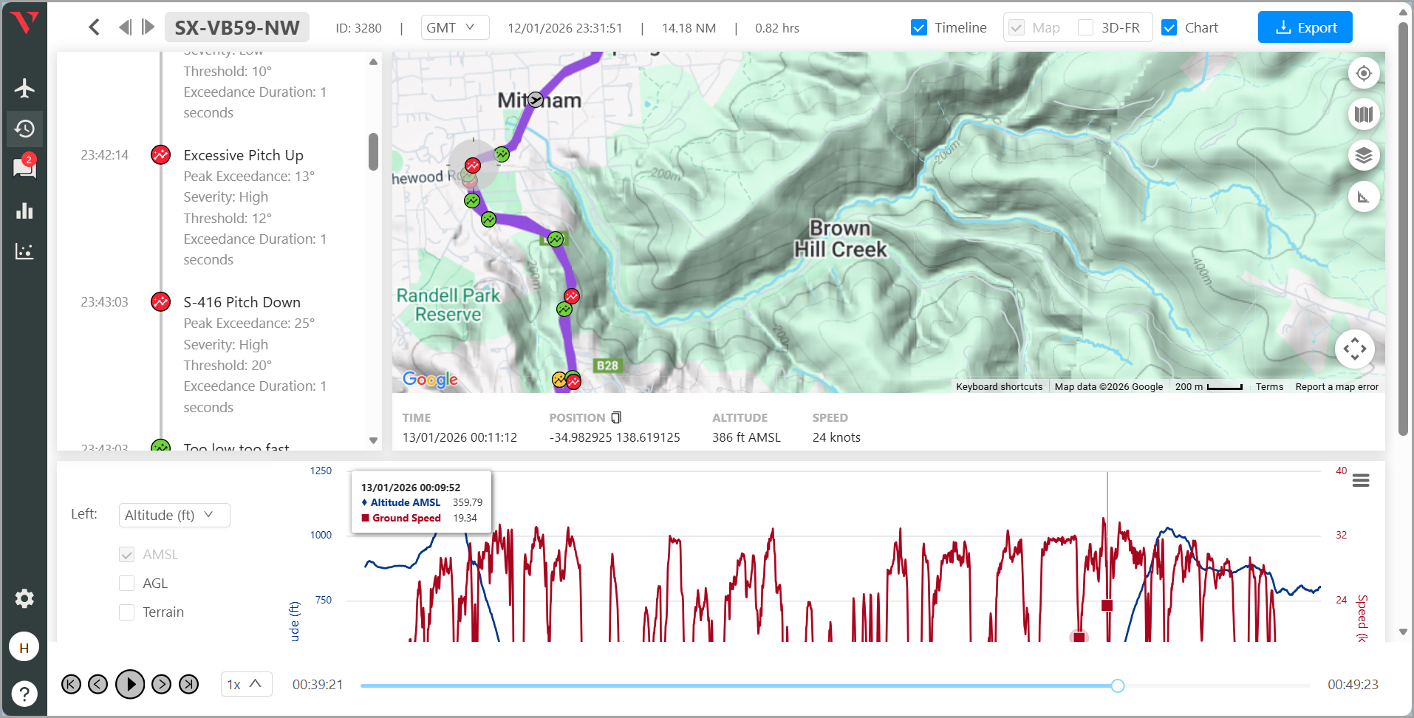1414x718 pixels.
Task: Open messages with notification badge
Action: [x=24, y=168]
